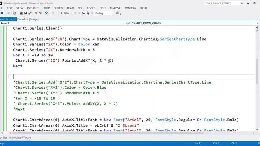The height and width of the screenshot is (146, 260).
Task: Open the BUILD menu
Action: (x=46, y=8)
